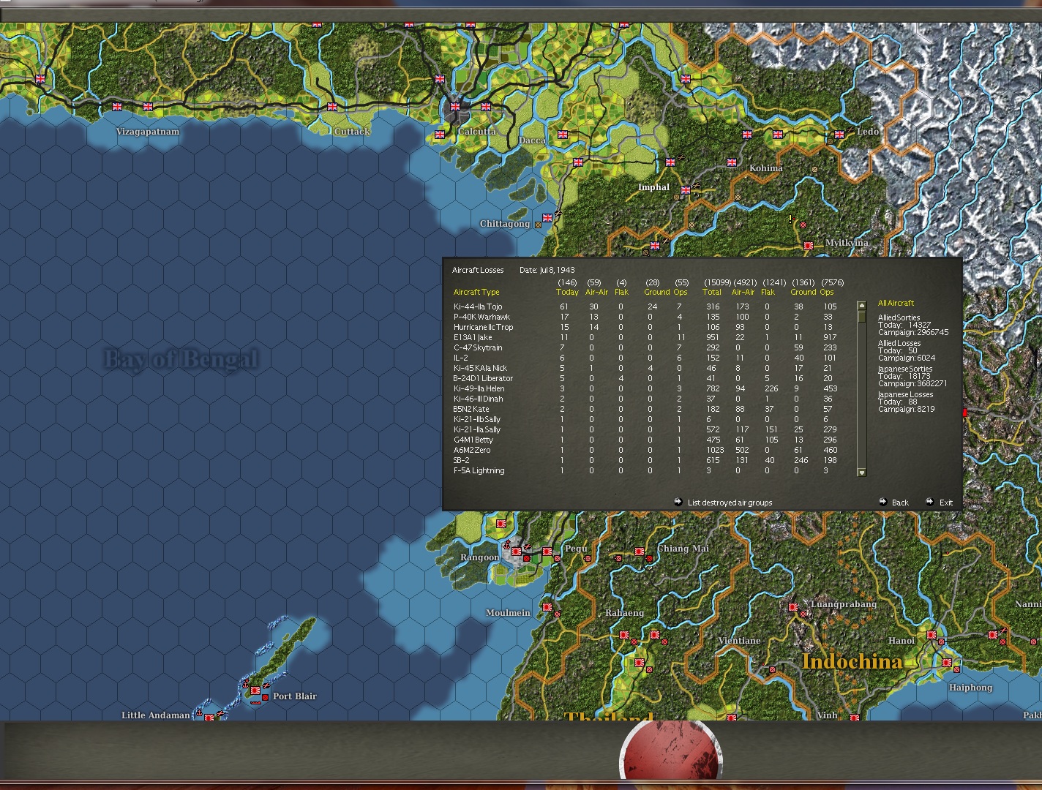Click the Indochina region label
Image resolution: width=1042 pixels, height=790 pixels.
pos(852,661)
